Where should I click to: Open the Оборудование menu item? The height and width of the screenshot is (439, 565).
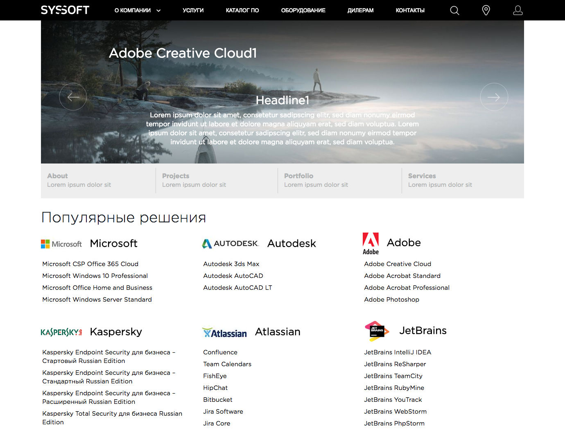[x=303, y=10]
